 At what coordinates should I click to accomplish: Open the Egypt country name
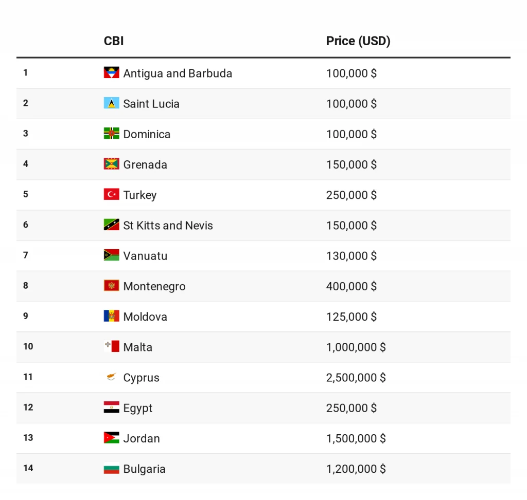pyautogui.click(x=138, y=408)
